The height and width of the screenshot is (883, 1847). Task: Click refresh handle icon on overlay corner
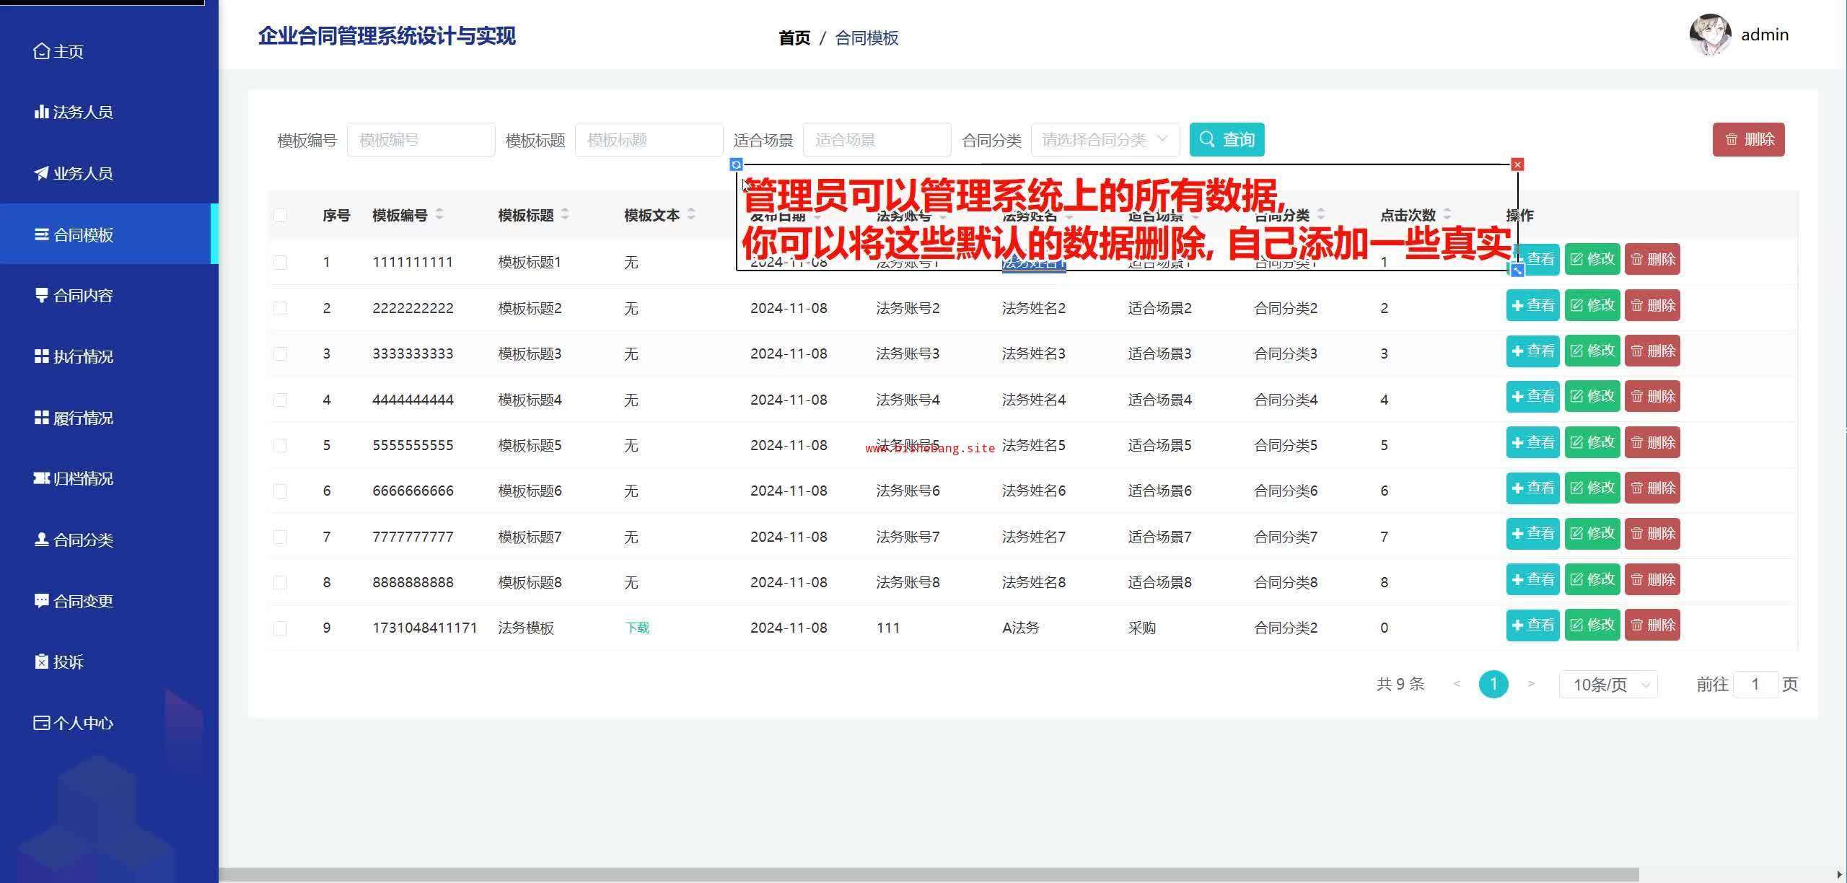[736, 164]
